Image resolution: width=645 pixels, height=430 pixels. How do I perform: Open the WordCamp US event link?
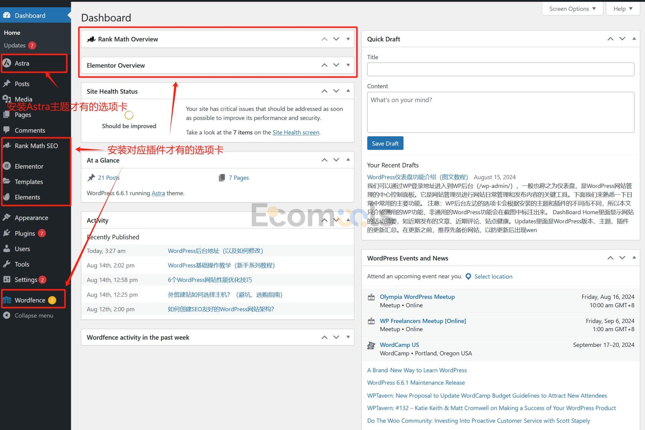pos(399,345)
